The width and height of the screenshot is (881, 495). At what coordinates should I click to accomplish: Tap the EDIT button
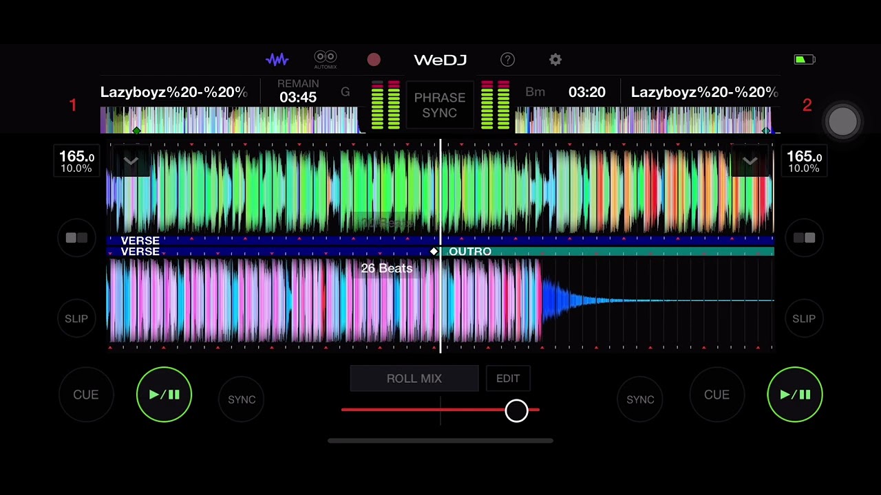pos(508,378)
